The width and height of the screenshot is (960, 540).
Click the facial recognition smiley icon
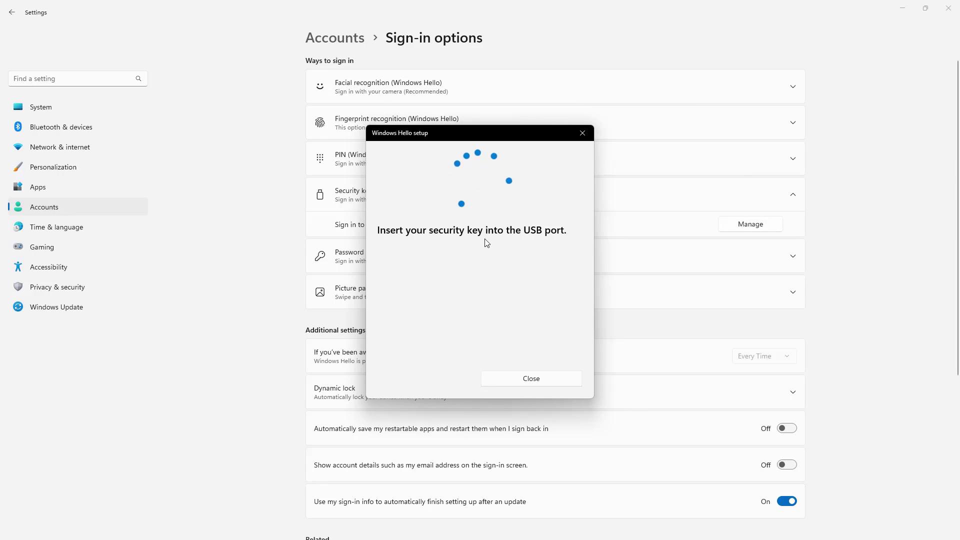coord(320,86)
